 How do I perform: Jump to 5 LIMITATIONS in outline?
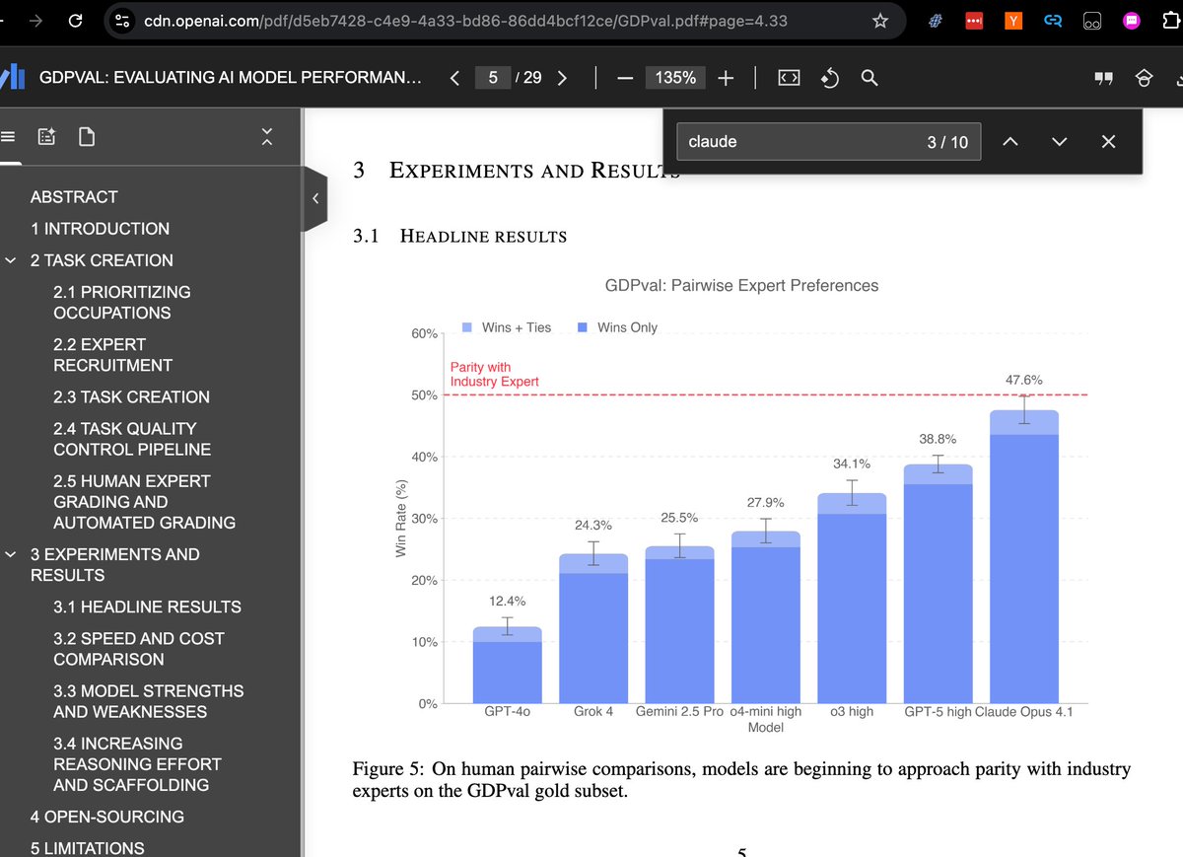click(x=87, y=848)
